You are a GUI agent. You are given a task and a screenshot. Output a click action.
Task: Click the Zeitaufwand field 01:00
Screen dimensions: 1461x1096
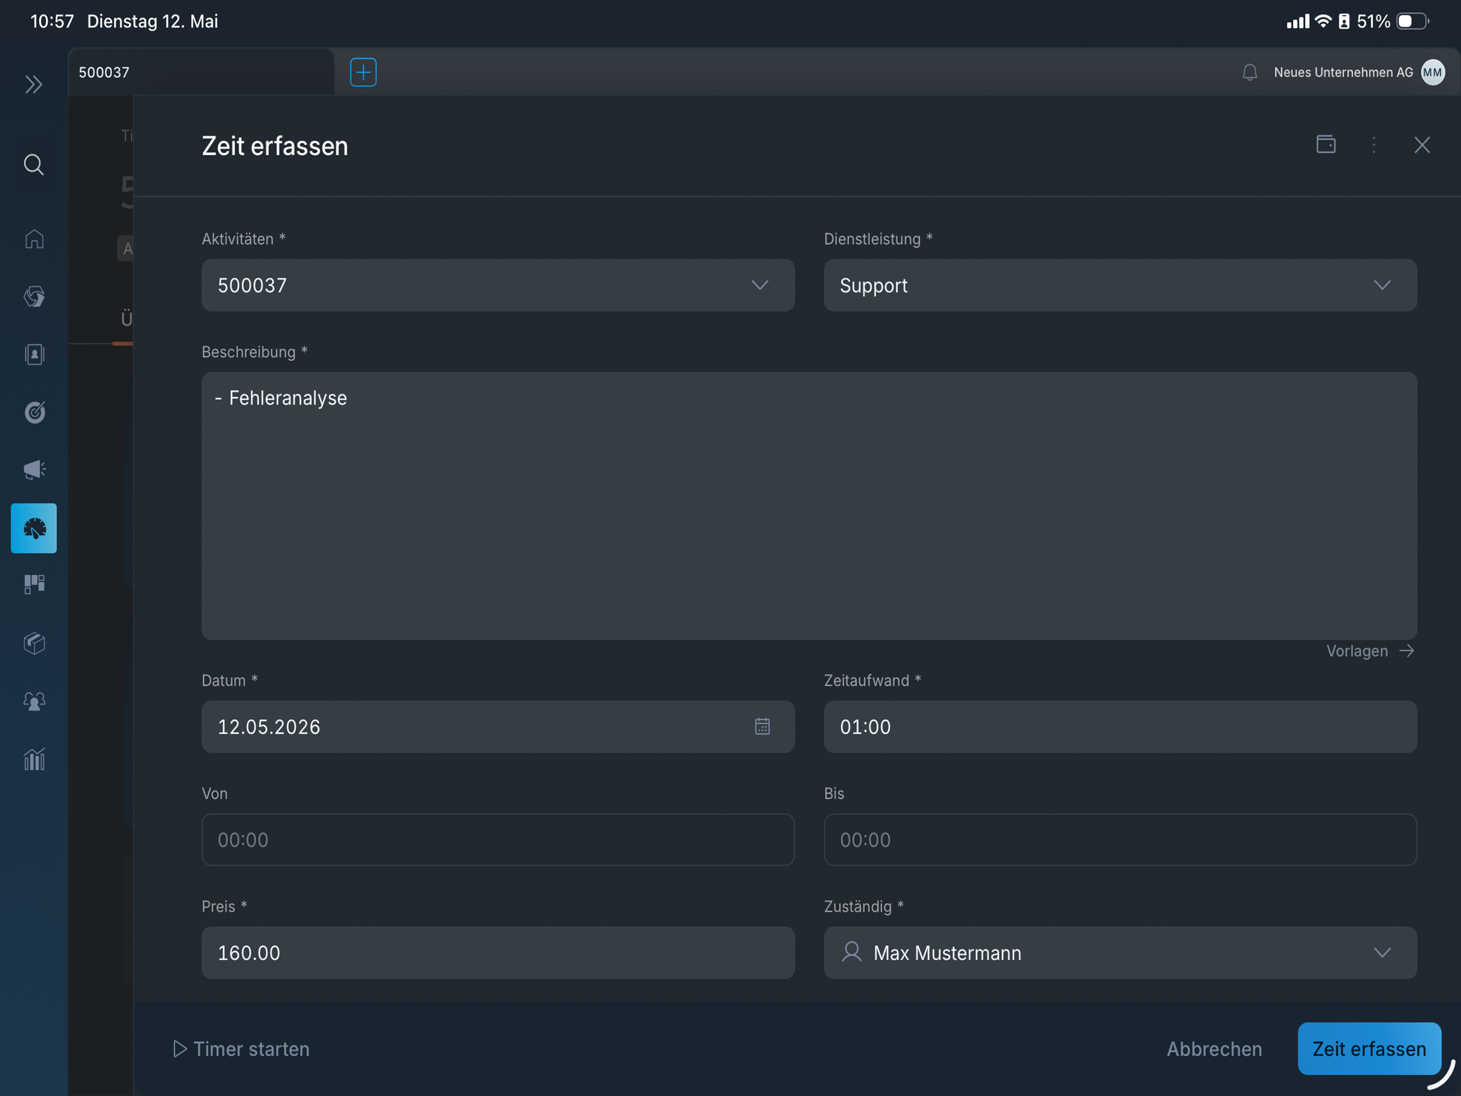tap(1120, 727)
